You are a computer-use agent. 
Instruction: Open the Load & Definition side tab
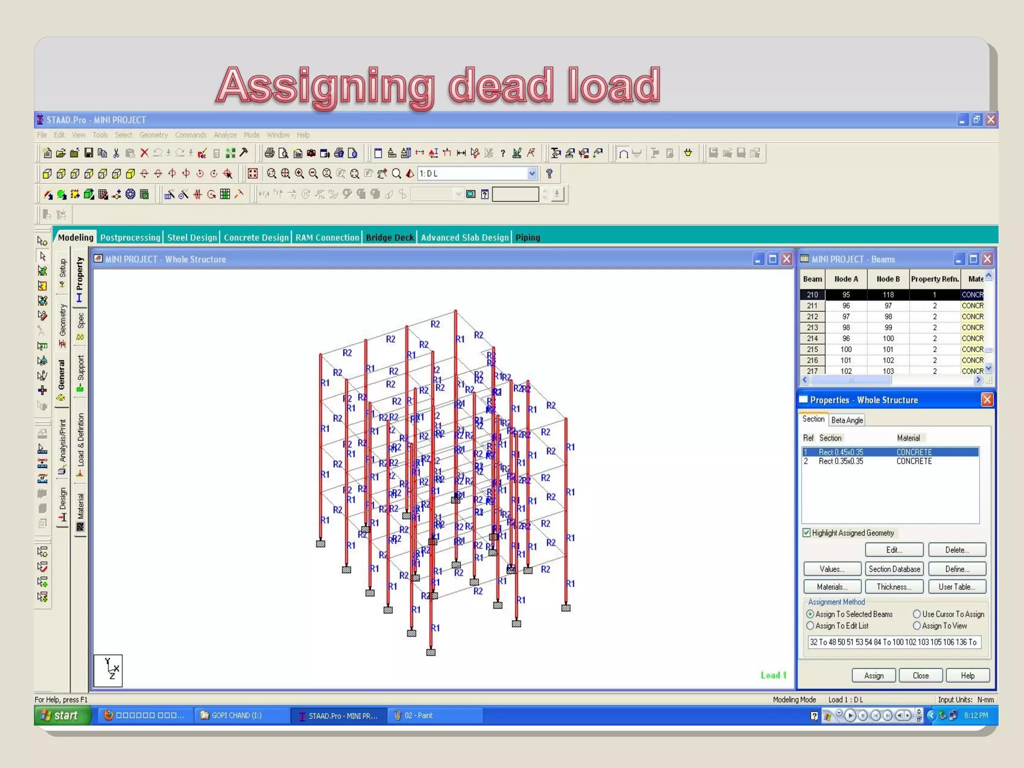[x=80, y=444]
